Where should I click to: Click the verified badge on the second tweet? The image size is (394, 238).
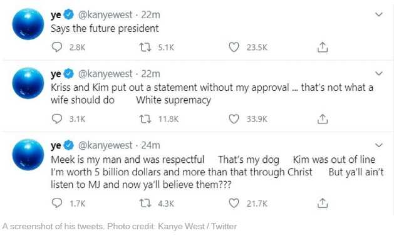(69, 74)
